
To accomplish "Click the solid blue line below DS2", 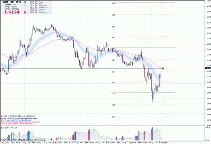I will pos(143,96).
